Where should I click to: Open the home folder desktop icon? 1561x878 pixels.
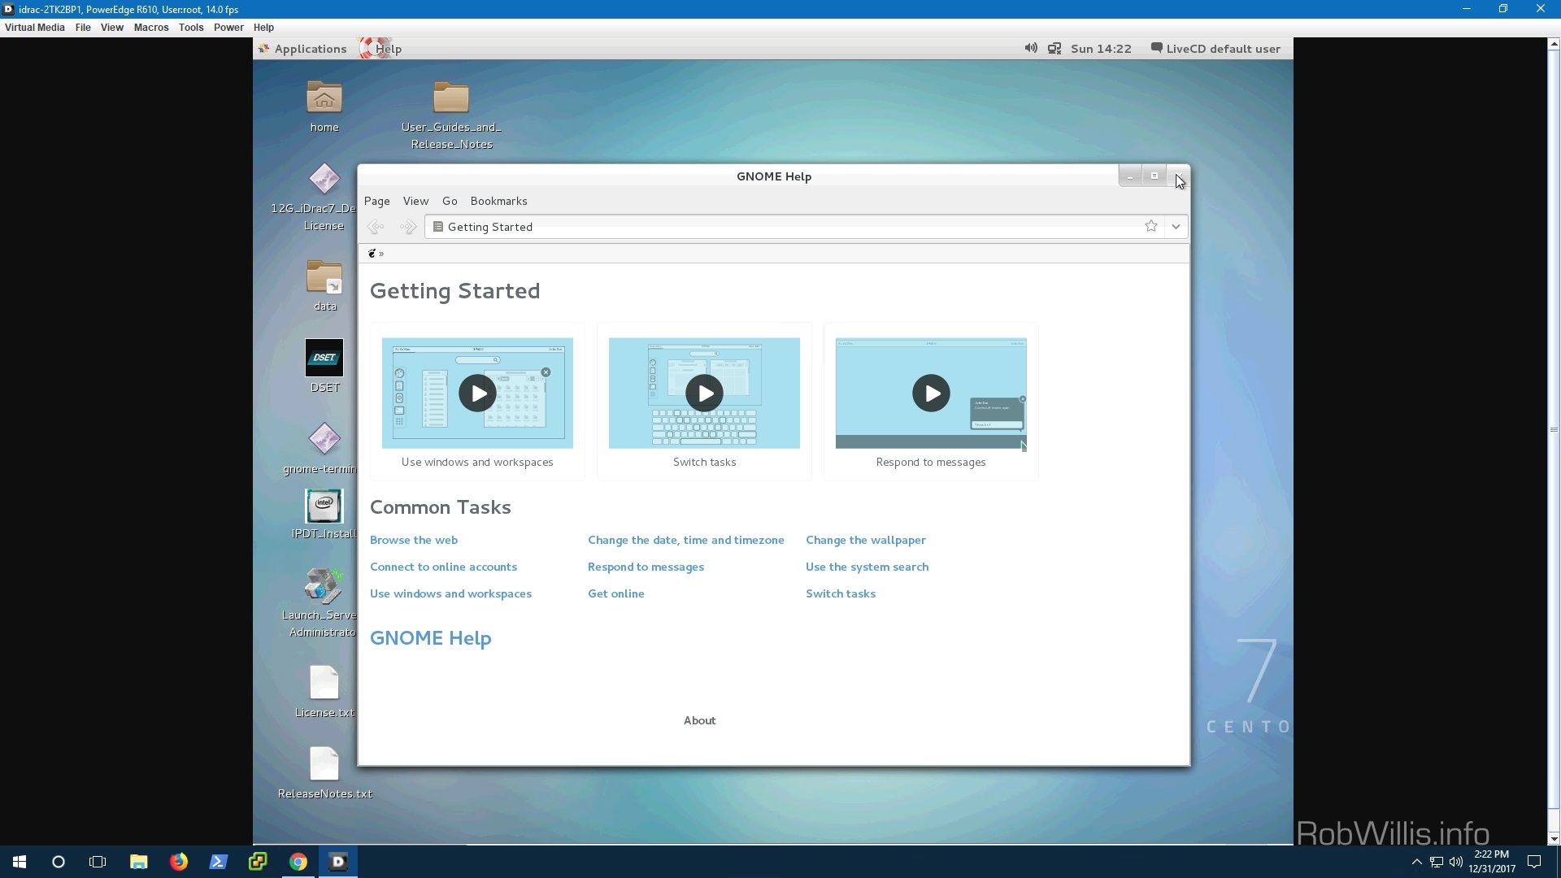pos(324,98)
